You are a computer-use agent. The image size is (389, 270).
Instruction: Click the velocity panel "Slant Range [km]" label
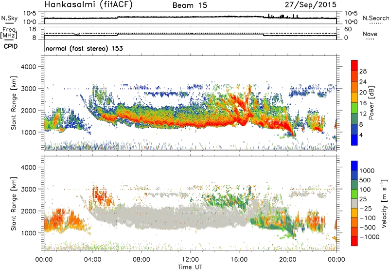click(14, 203)
